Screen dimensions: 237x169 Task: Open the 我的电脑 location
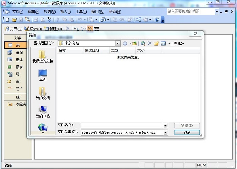tap(43, 112)
